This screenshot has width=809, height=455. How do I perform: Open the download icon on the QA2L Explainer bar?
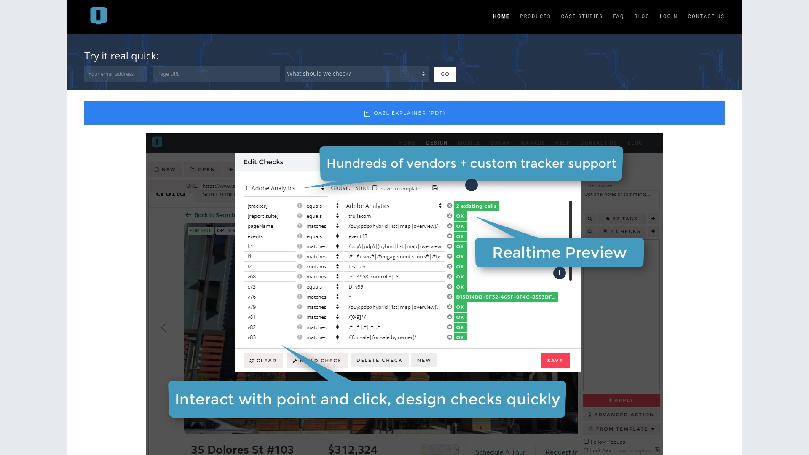[367, 113]
